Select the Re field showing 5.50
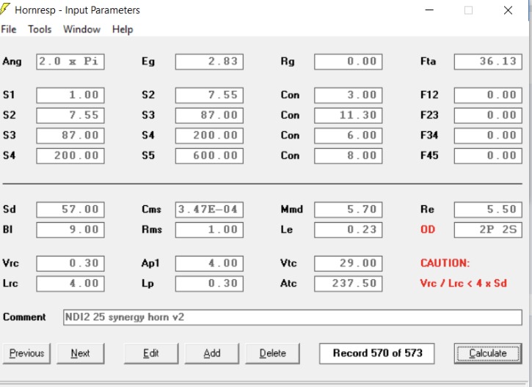The height and width of the screenshot is (387, 532). 488,210
